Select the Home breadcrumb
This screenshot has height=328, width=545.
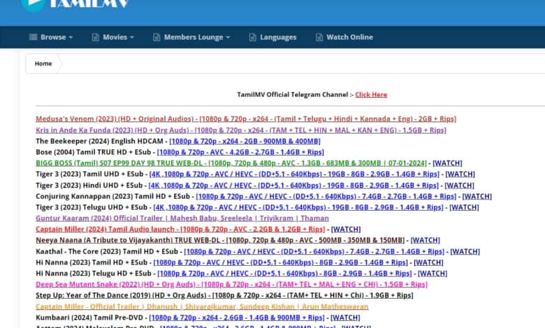tap(43, 64)
